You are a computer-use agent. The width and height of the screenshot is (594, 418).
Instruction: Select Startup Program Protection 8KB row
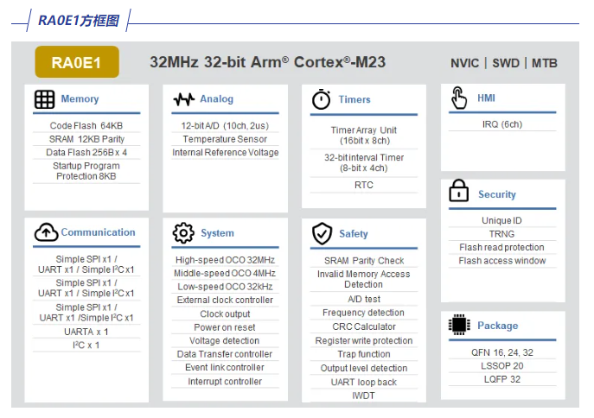click(x=86, y=171)
